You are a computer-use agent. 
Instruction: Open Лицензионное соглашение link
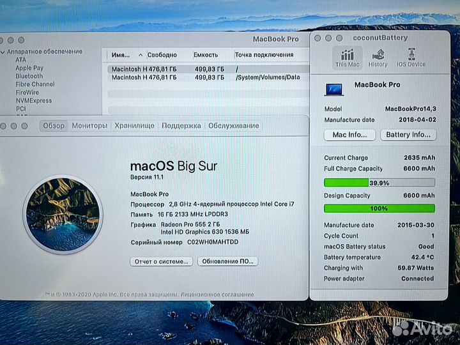(217, 295)
